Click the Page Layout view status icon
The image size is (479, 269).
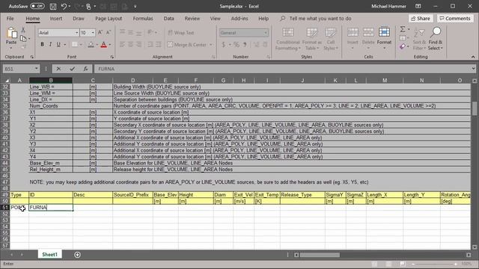(x=388, y=264)
